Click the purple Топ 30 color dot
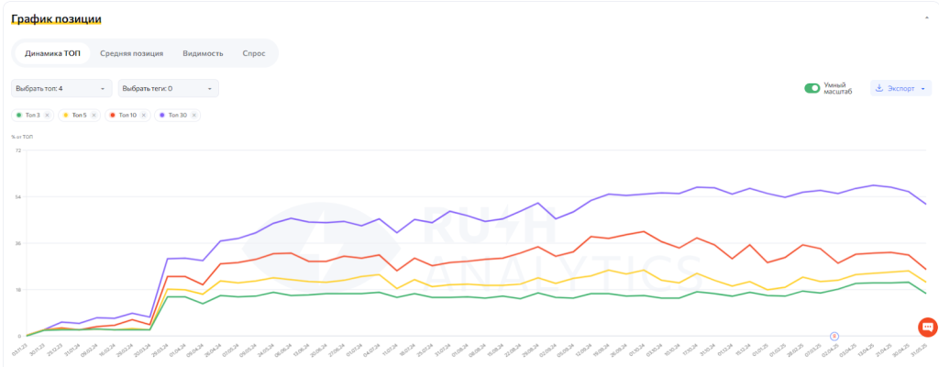The width and height of the screenshot is (939, 367). [162, 115]
